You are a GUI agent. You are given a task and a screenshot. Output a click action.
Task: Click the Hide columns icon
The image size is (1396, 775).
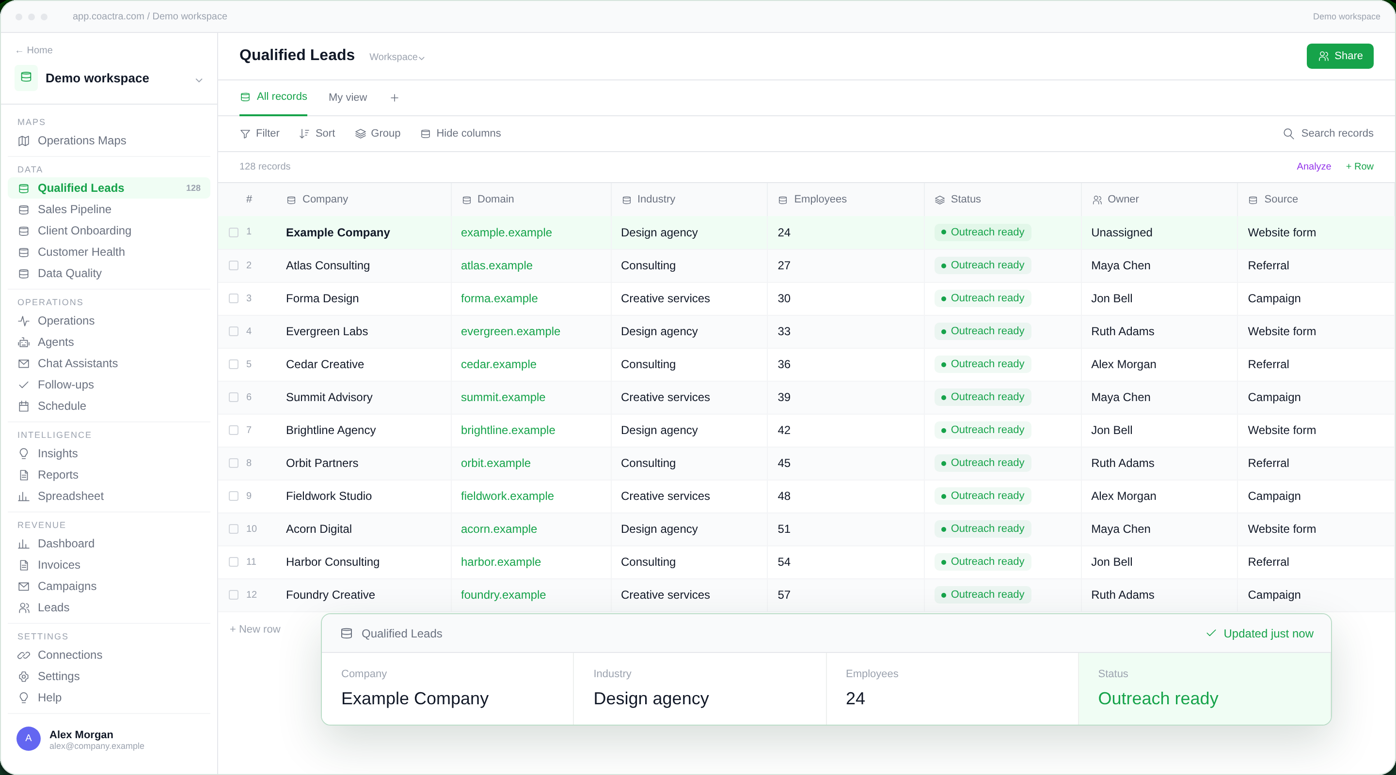point(426,134)
